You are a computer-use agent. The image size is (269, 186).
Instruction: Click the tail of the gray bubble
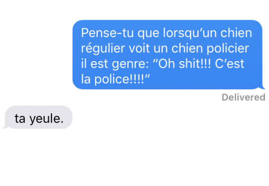pyautogui.click(x=5, y=127)
